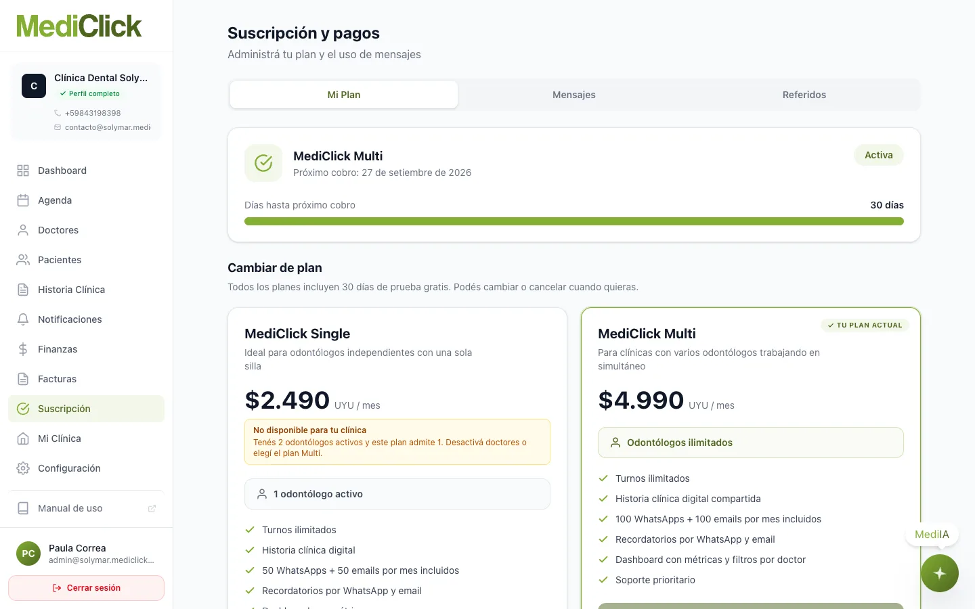The height and width of the screenshot is (609, 975).
Task: Click the 1 odontólogo activo box
Action: click(397, 494)
